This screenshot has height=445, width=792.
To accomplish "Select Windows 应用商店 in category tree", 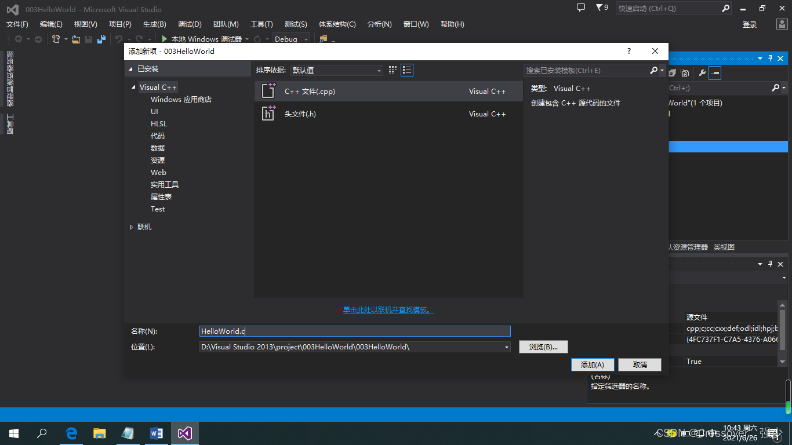I will pos(181,100).
